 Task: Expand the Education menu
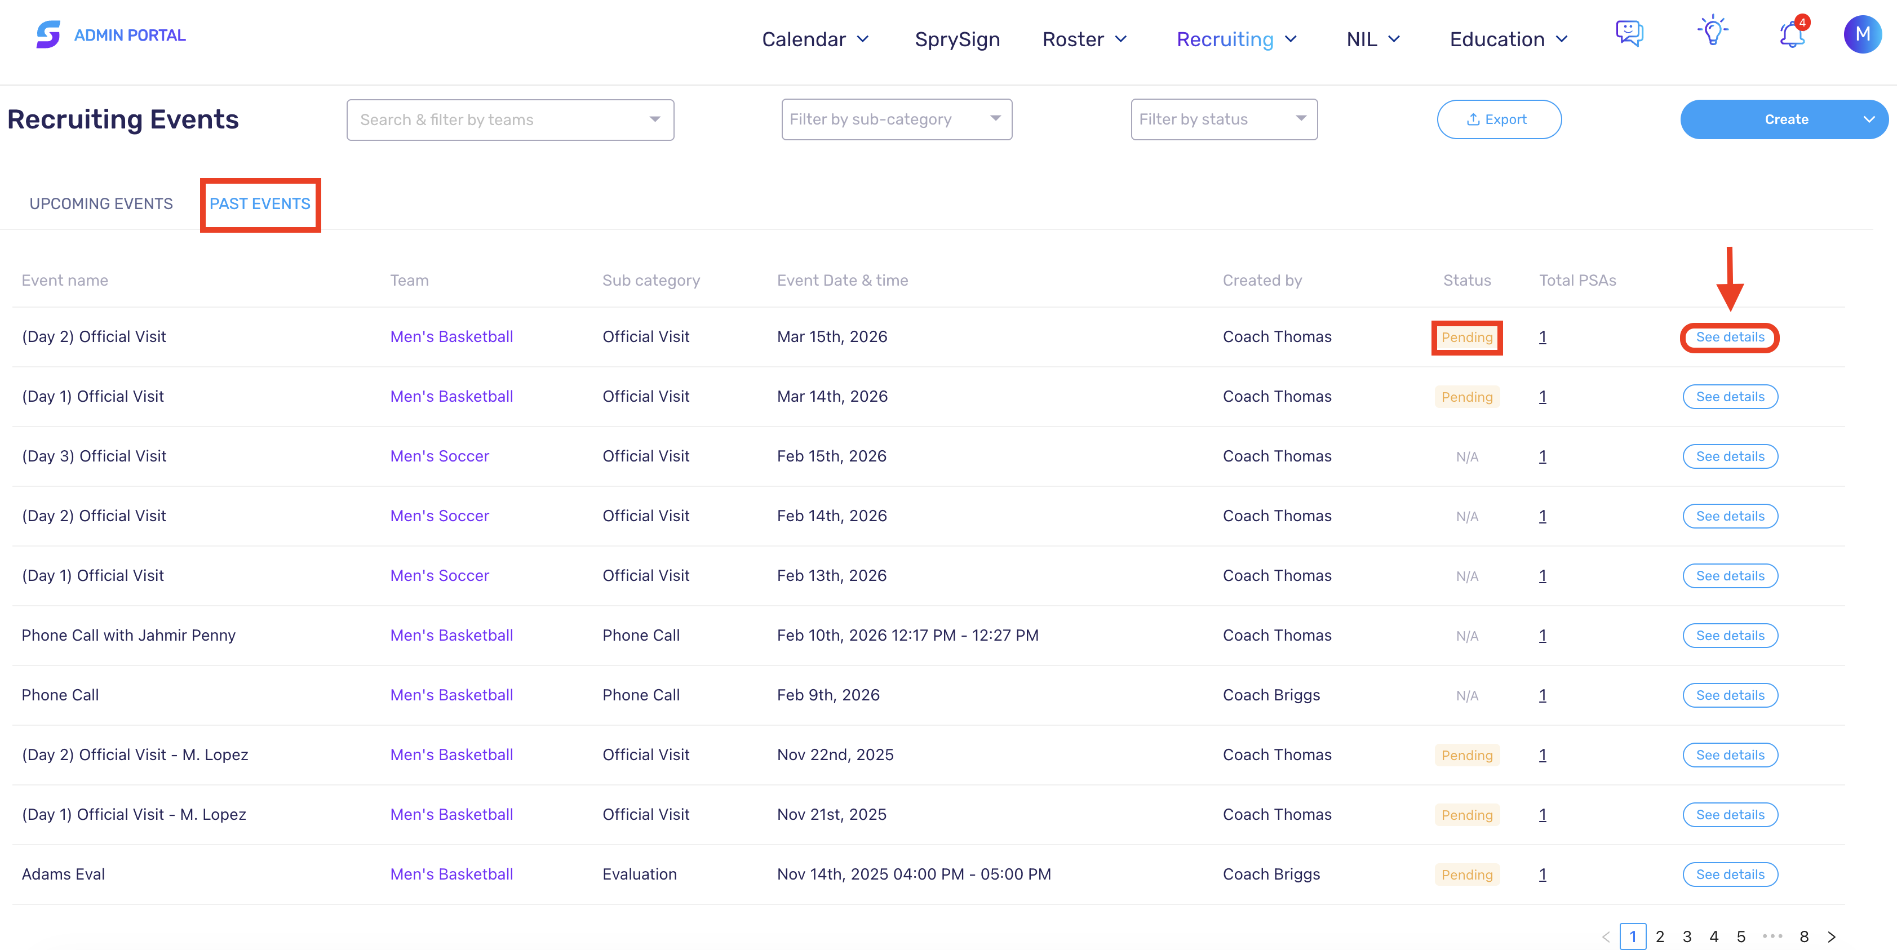click(x=1508, y=39)
